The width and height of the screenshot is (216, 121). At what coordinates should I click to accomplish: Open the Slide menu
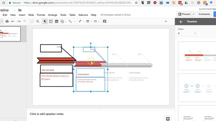(31, 15)
